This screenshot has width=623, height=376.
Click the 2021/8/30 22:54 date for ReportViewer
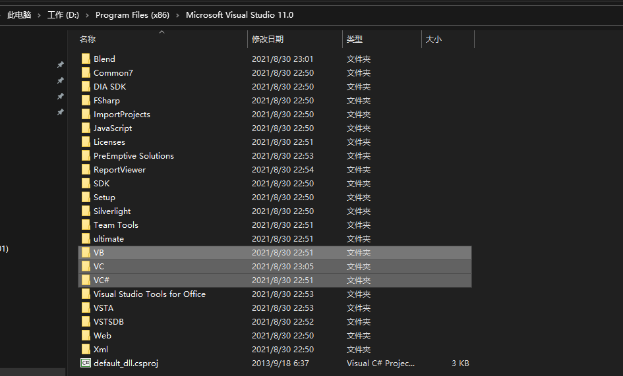[x=283, y=169]
